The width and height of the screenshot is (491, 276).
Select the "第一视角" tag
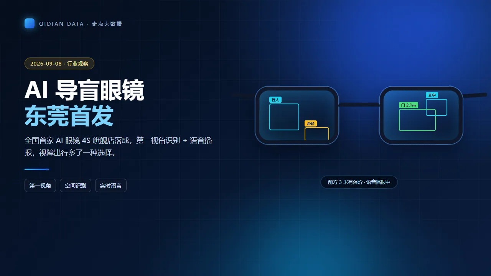[40, 186]
